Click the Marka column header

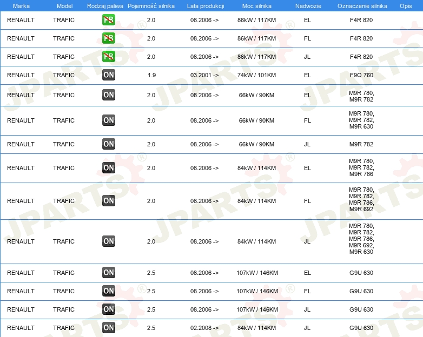21,6
